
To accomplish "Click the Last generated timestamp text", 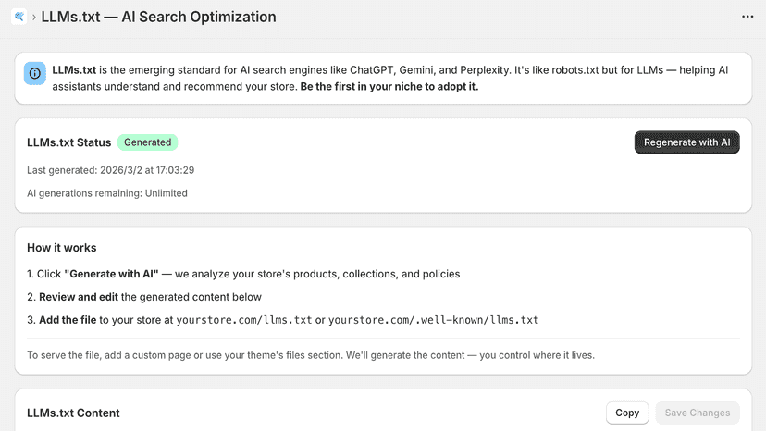I will [x=110, y=170].
